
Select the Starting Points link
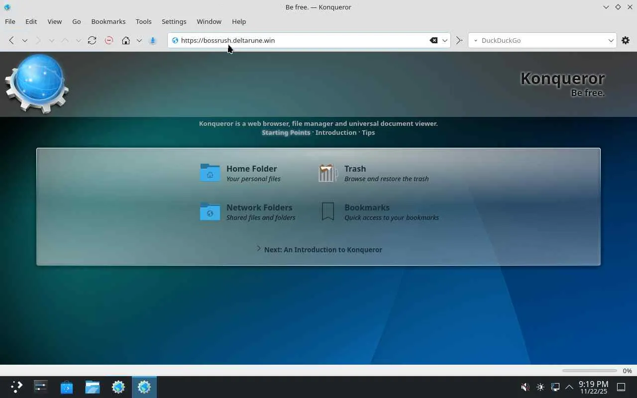(286, 132)
